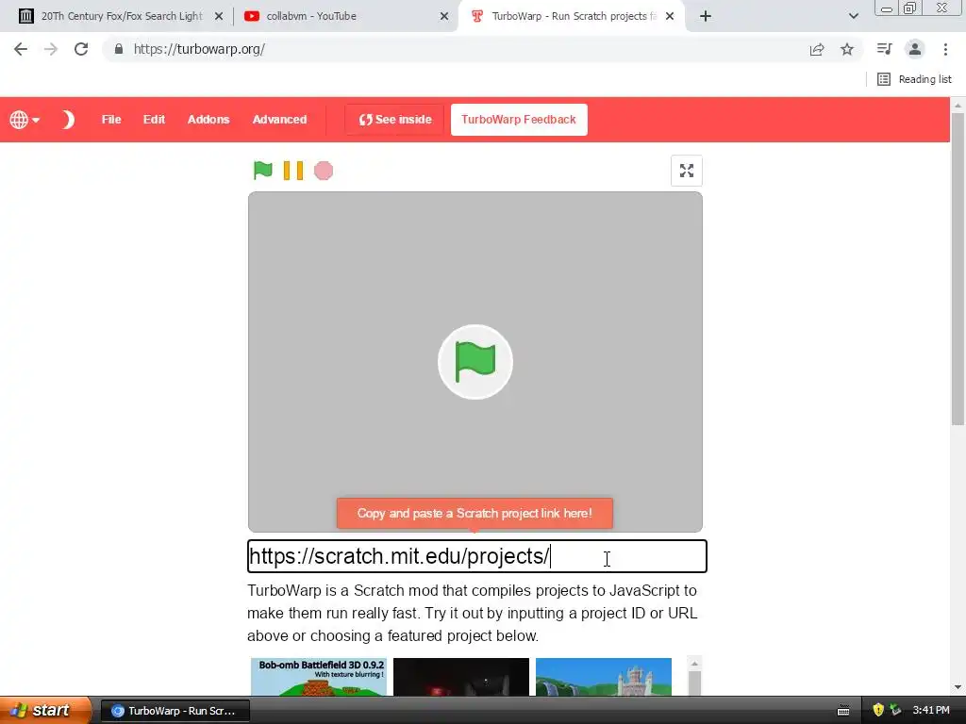
Task: Click the security shield tray icon
Action: [878, 711]
